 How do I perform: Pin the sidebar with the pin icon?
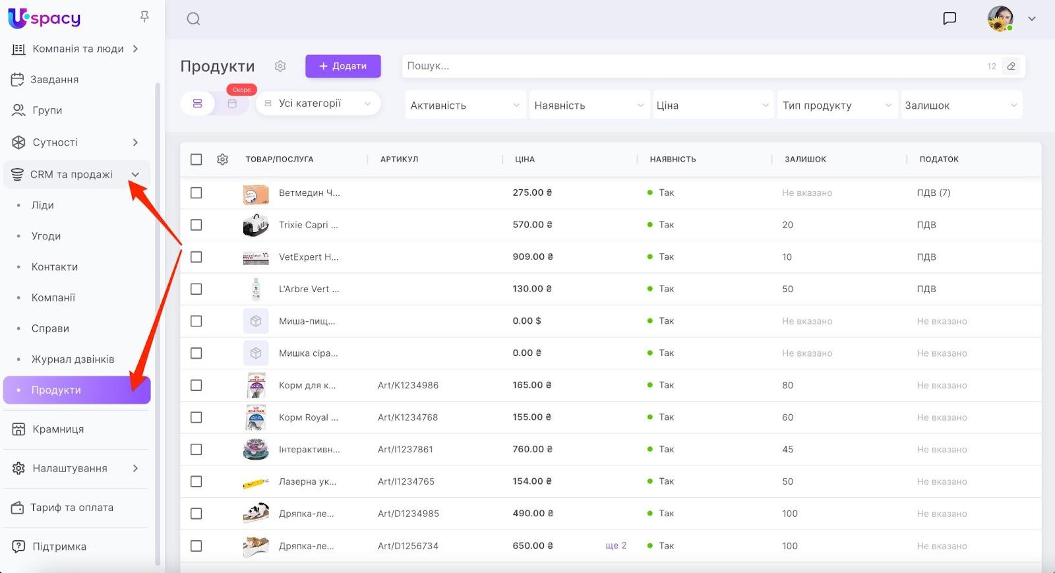tap(144, 16)
